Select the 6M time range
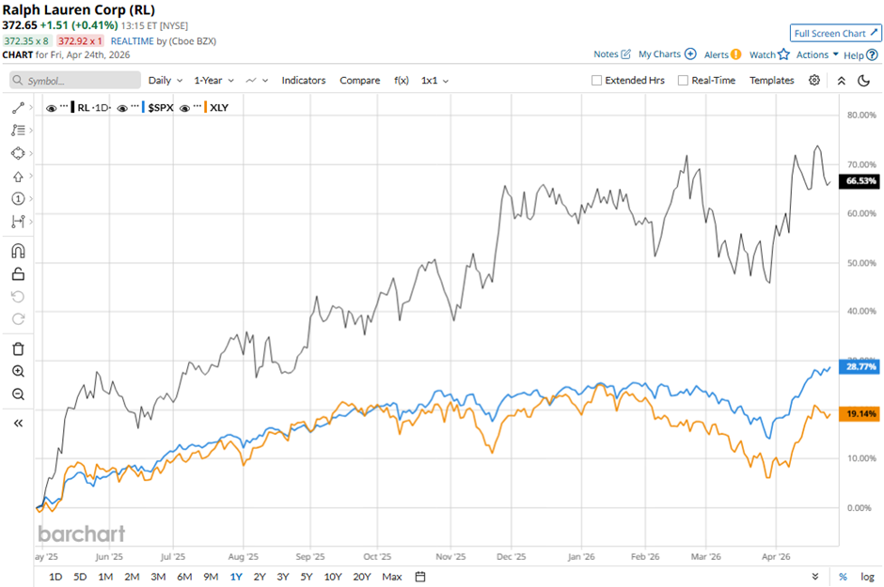The width and height of the screenshot is (884, 587). pyautogui.click(x=184, y=577)
